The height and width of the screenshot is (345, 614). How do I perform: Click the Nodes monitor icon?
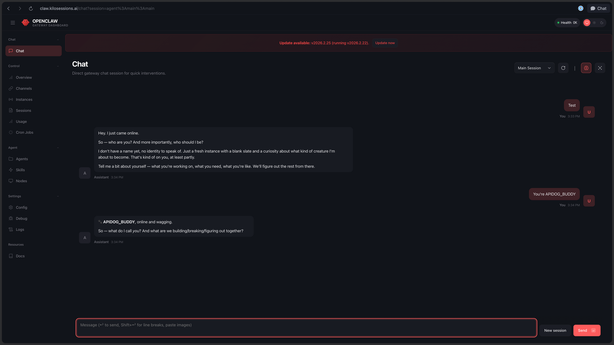[x=11, y=181]
